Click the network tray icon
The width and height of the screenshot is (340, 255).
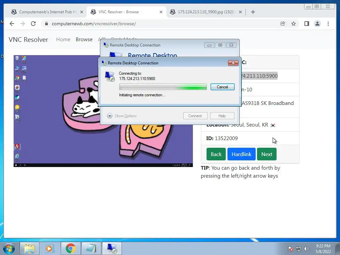coord(298,249)
